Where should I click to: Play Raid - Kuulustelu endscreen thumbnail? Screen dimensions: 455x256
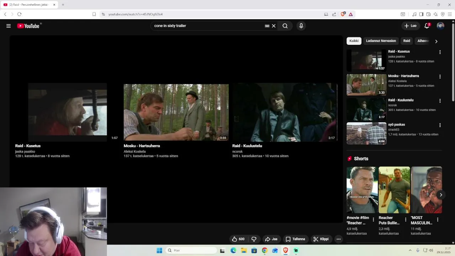click(285, 112)
